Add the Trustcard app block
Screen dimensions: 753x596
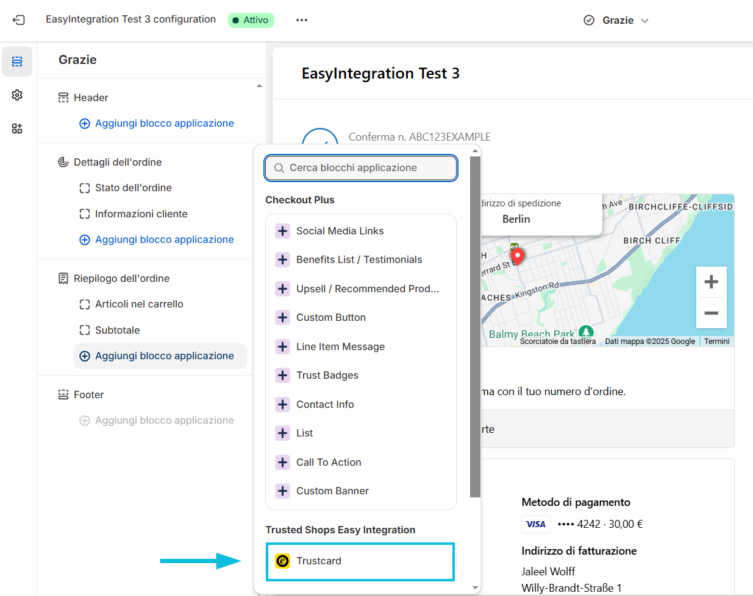point(361,561)
